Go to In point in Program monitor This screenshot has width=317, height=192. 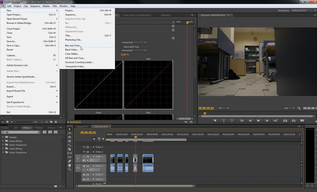[x=242, y=121]
